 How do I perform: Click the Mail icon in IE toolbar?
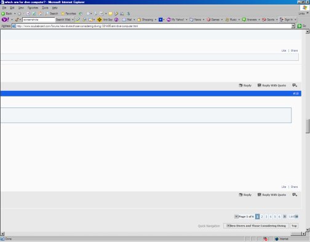tap(88, 14)
